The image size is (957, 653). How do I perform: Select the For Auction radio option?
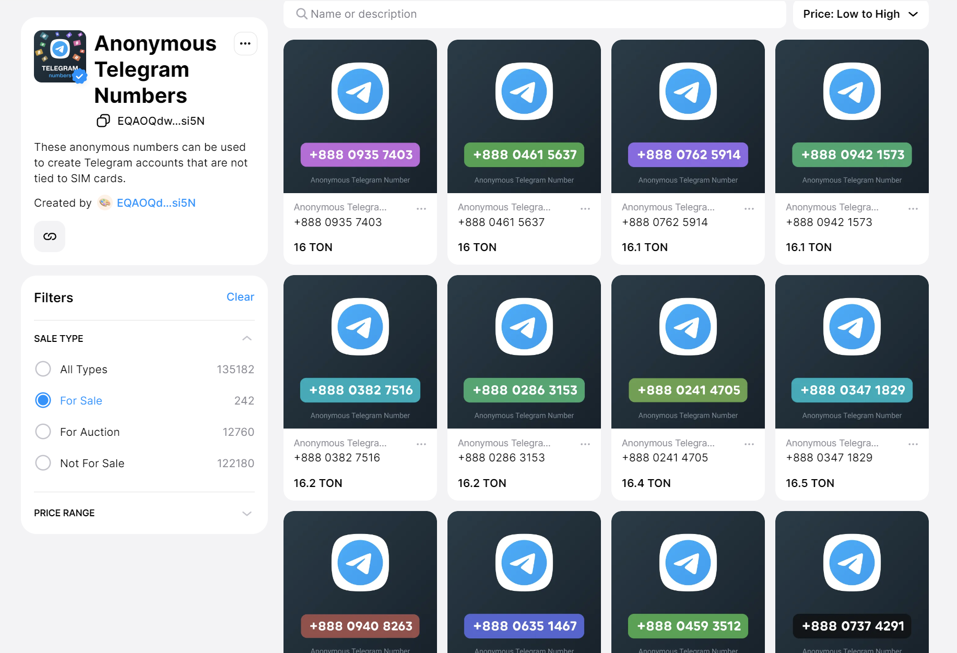pos(43,432)
